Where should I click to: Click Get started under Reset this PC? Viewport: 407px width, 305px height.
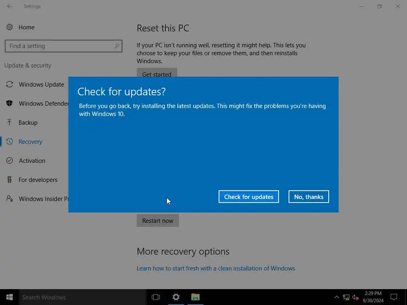pos(157,73)
